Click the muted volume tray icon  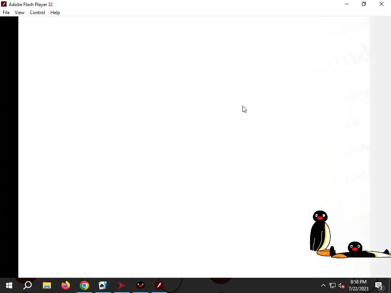tap(341, 285)
